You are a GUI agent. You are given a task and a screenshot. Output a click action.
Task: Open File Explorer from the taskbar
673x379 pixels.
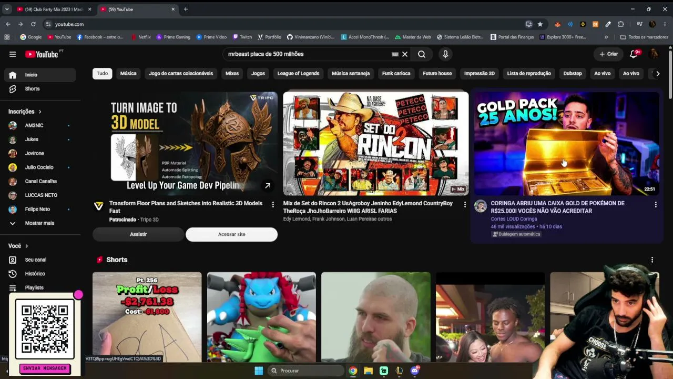(368, 371)
